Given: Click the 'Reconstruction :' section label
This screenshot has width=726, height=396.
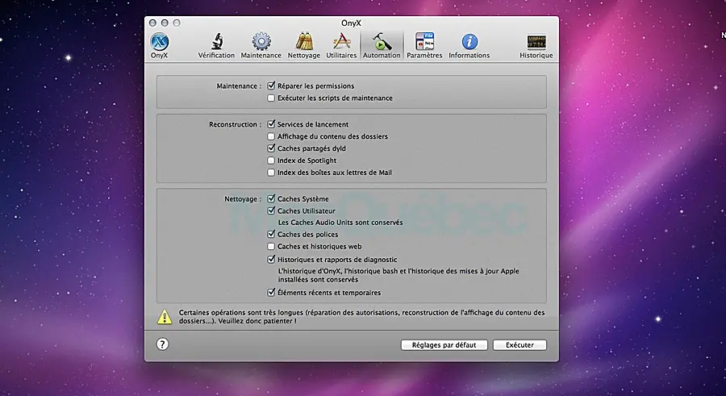Looking at the screenshot, I should (235, 124).
